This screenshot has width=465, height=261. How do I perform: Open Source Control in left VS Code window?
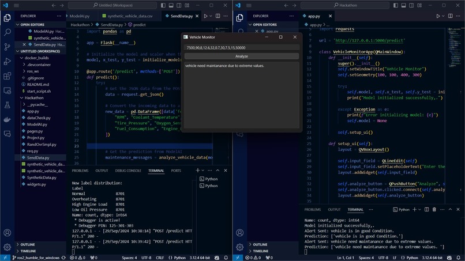pyautogui.click(x=7, y=47)
